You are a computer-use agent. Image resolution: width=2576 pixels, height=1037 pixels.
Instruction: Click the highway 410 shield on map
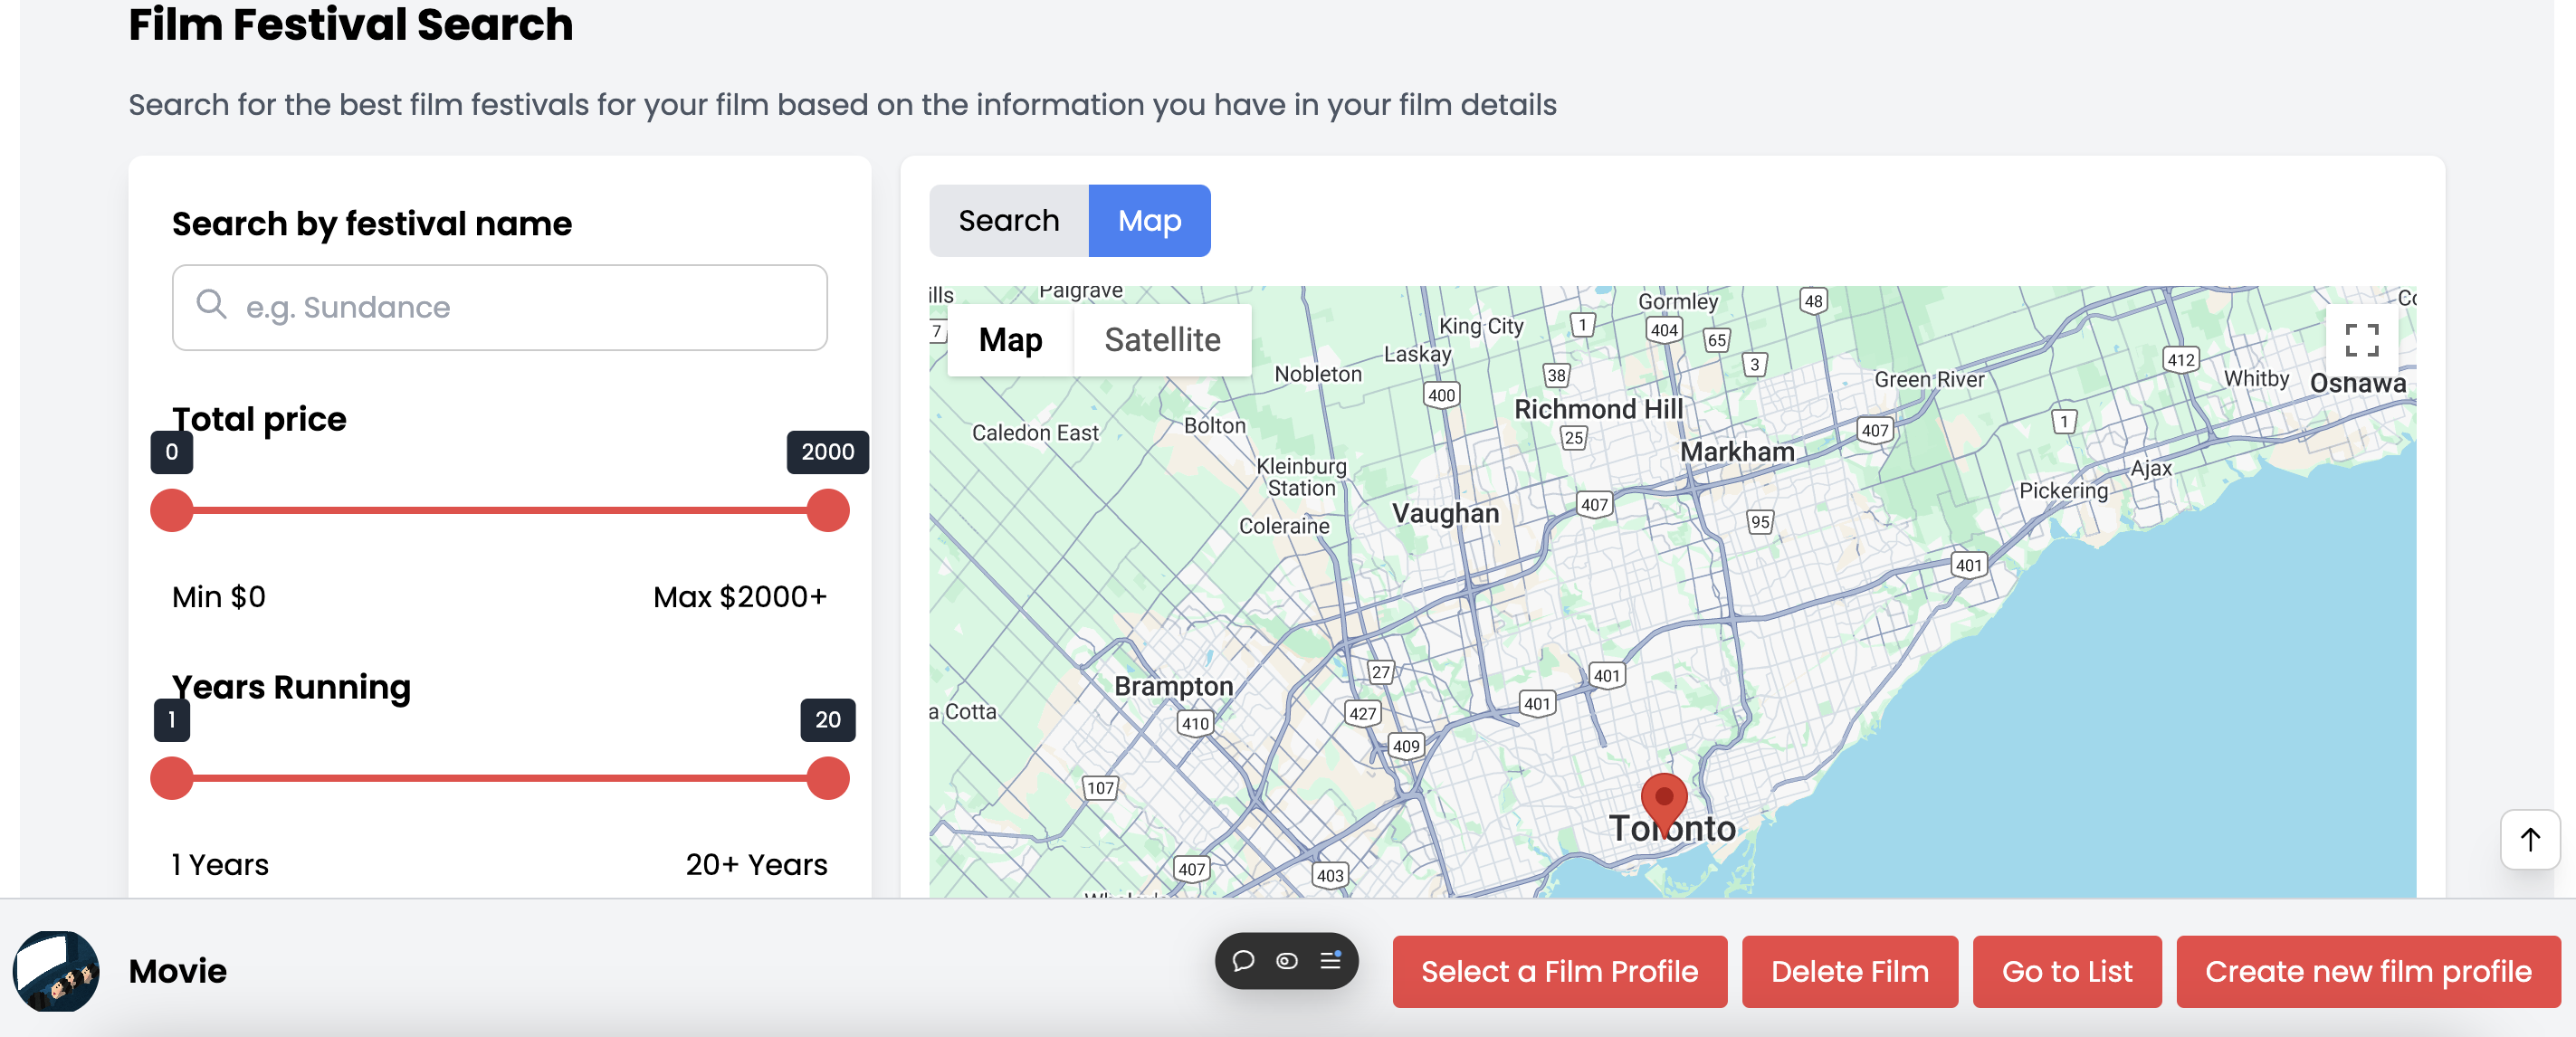click(1195, 723)
